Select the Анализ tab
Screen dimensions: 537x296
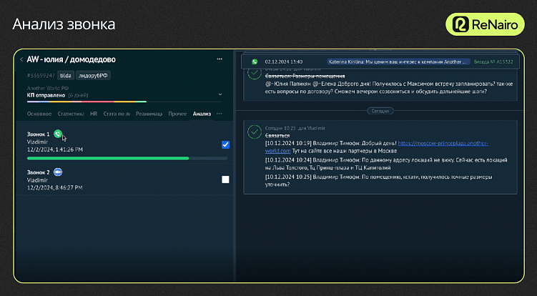[202, 114]
